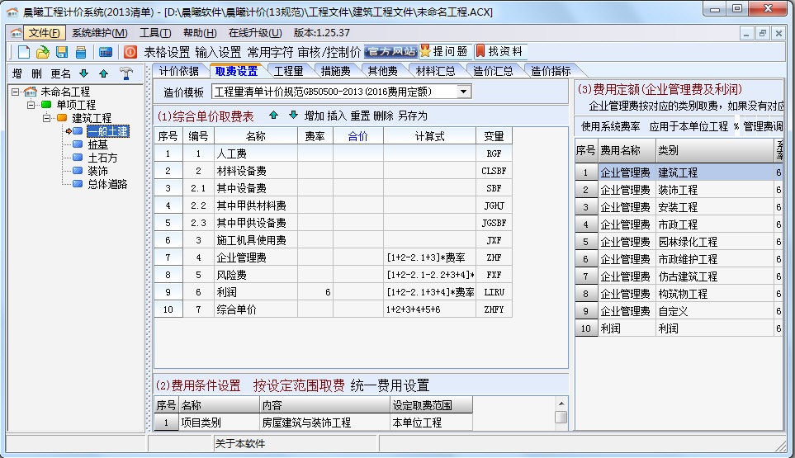Select the 装饰工程 row in right table
Viewport: 795px width, 458px height.
(x=679, y=190)
